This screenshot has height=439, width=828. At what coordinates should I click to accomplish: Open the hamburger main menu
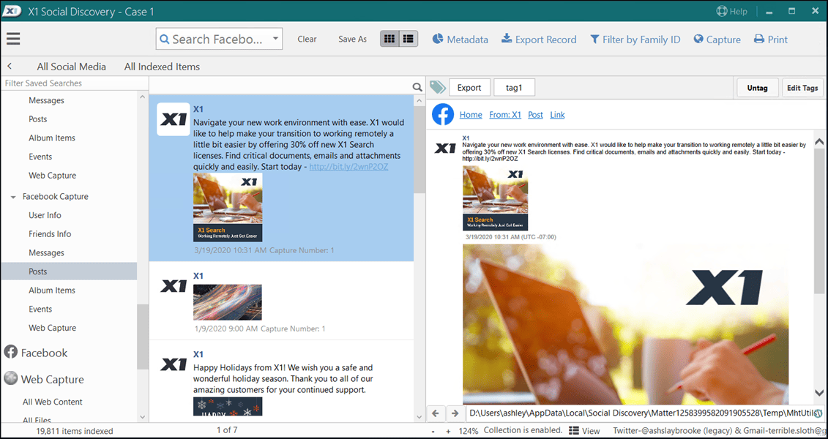tap(13, 39)
